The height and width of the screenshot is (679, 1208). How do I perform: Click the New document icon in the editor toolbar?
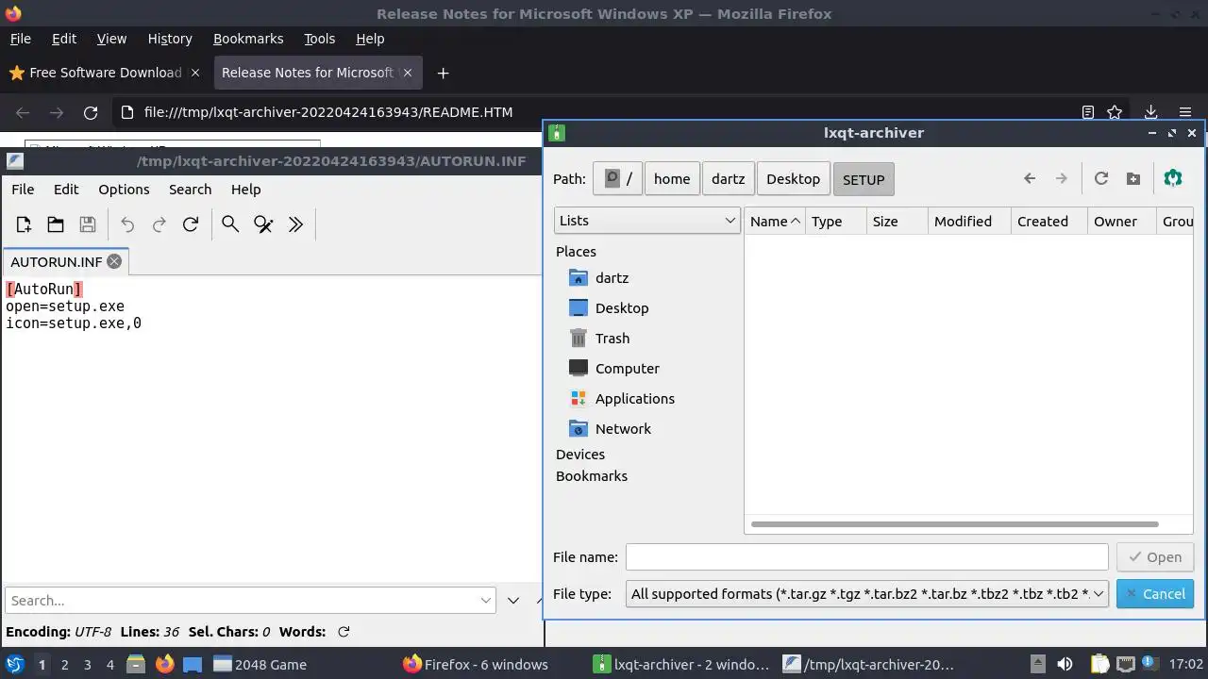pyautogui.click(x=24, y=224)
